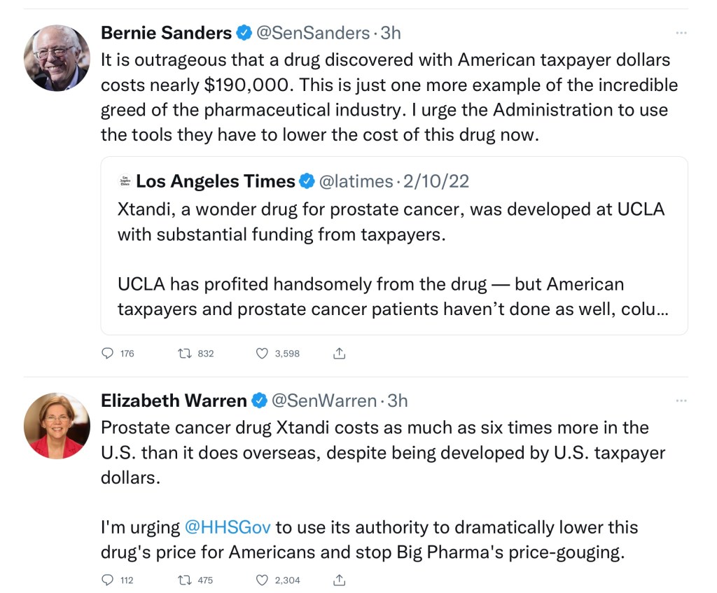Click the Los Angeles Times logo icon
The height and width of the screenshot is (593, 717).
[125, 181]
